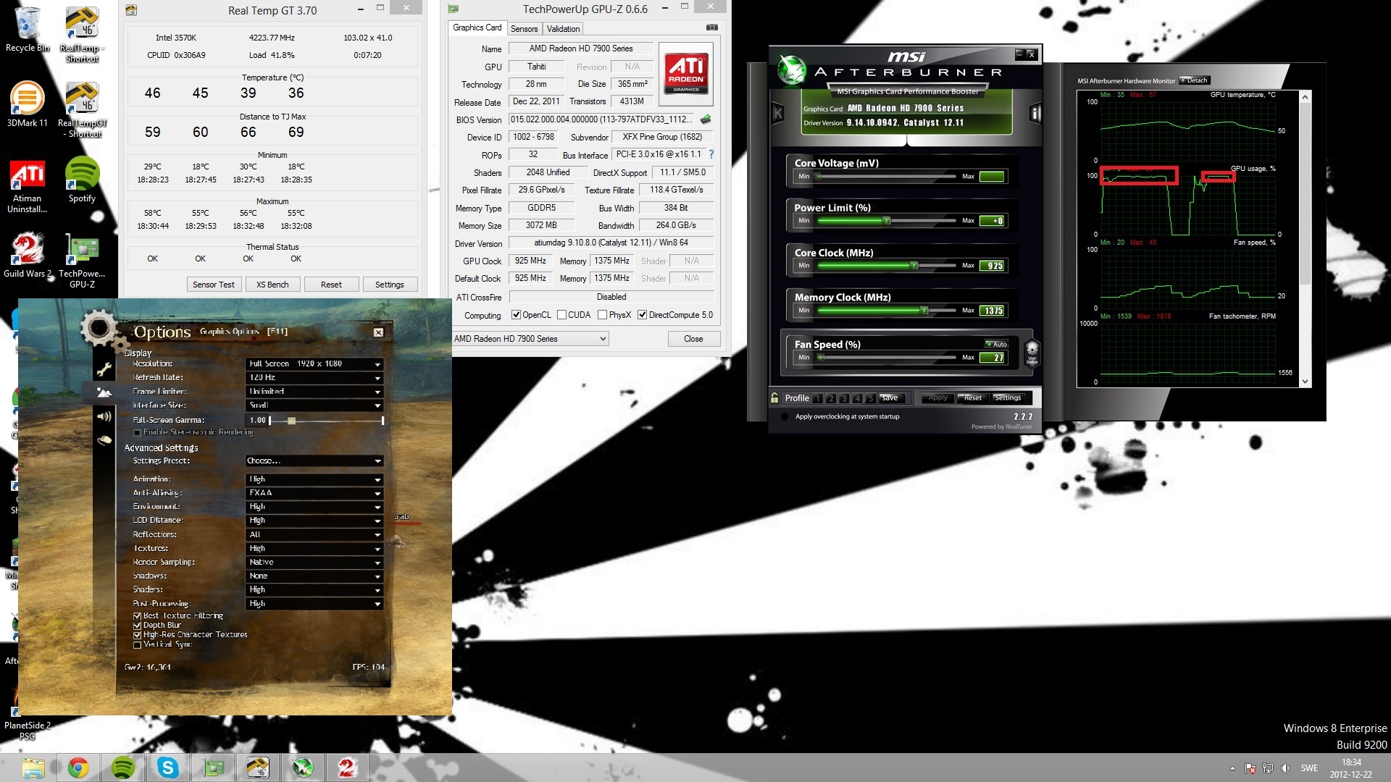1391x782 pixels.
Task: Toggle the CUDA checkbox in GPU-Z
Action: click(x=561, y=315)
